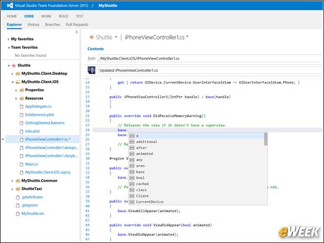
Task: Collapse Team favorites section
Action: tap(9, 48)
